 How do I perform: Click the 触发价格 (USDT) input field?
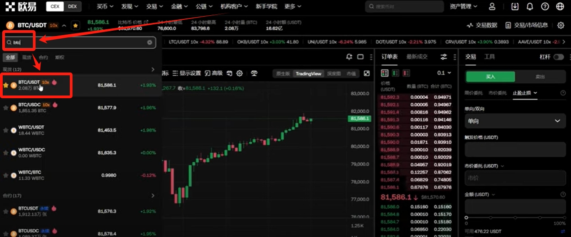coord(515,149)
